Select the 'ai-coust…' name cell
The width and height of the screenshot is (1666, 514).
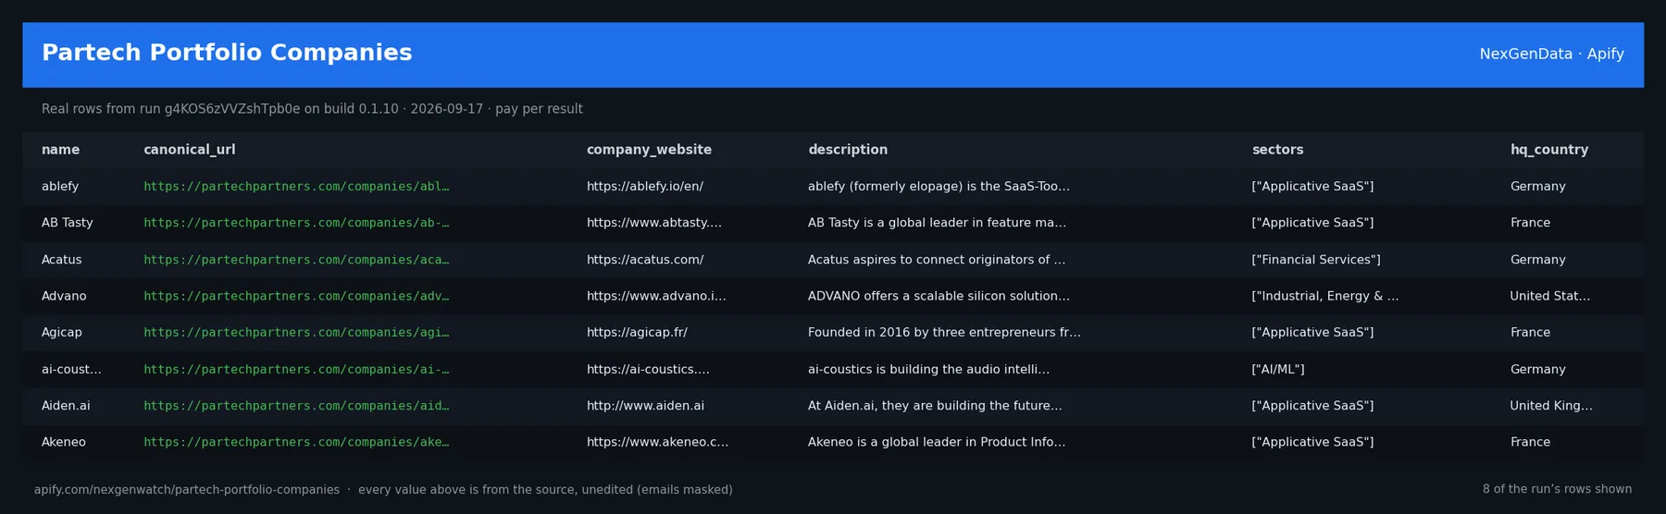pyautogui.click(x=71, y=369)
